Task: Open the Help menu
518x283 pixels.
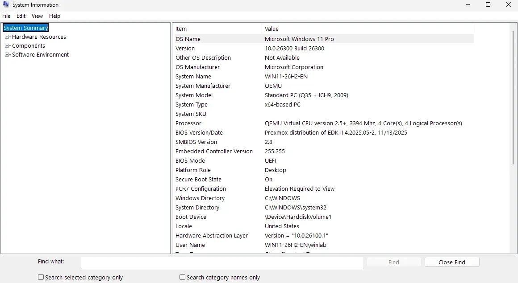Action: click(54, 16)
